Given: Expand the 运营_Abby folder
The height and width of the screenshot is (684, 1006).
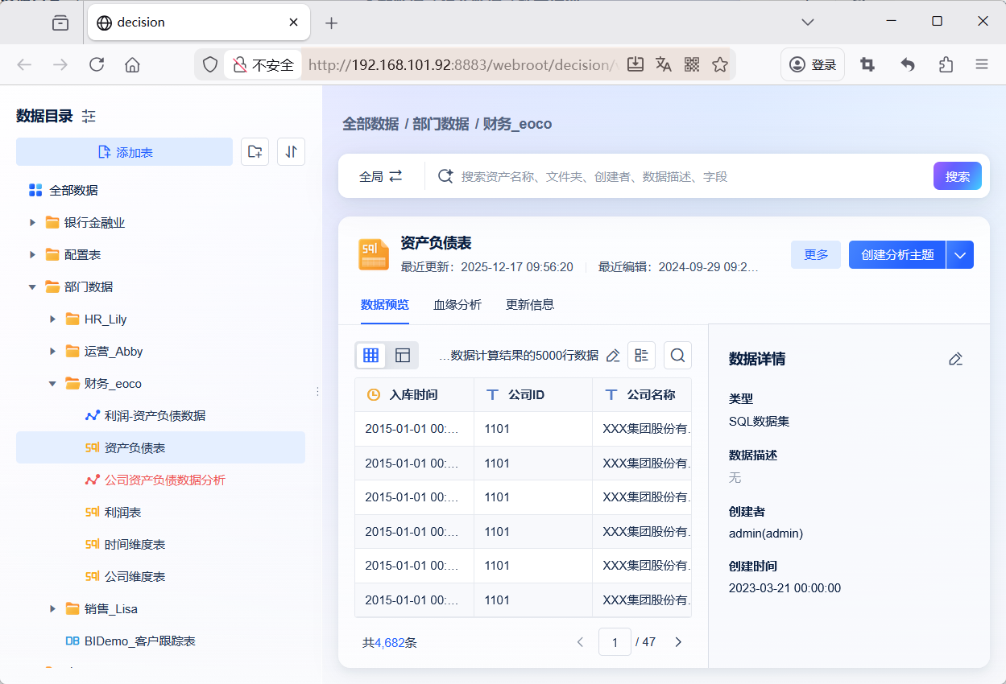Looking at the screenshot, I should pyautogui.click(x=53, y=351).
